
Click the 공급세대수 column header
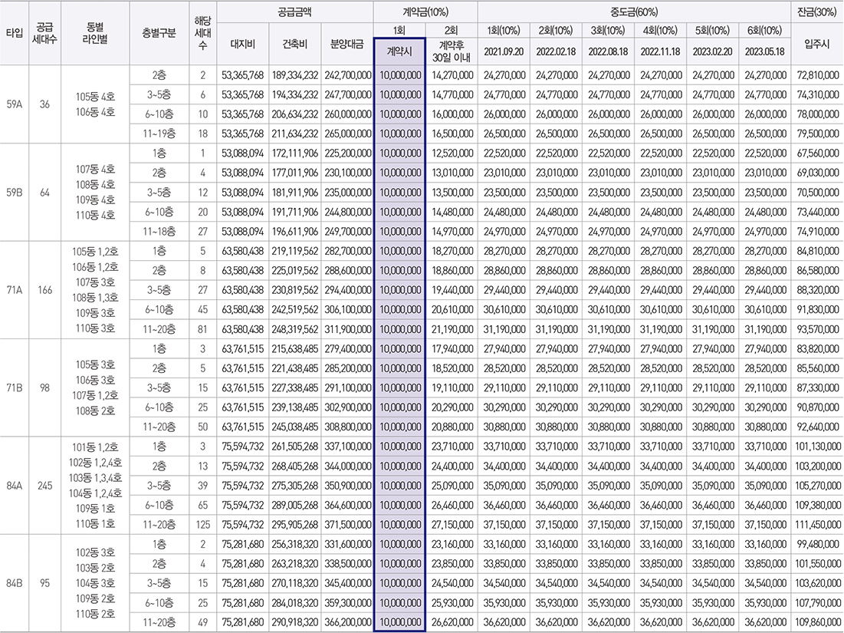pos(44,34)
